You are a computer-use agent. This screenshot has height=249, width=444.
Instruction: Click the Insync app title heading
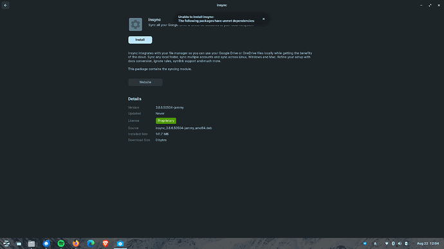point(154,19)
